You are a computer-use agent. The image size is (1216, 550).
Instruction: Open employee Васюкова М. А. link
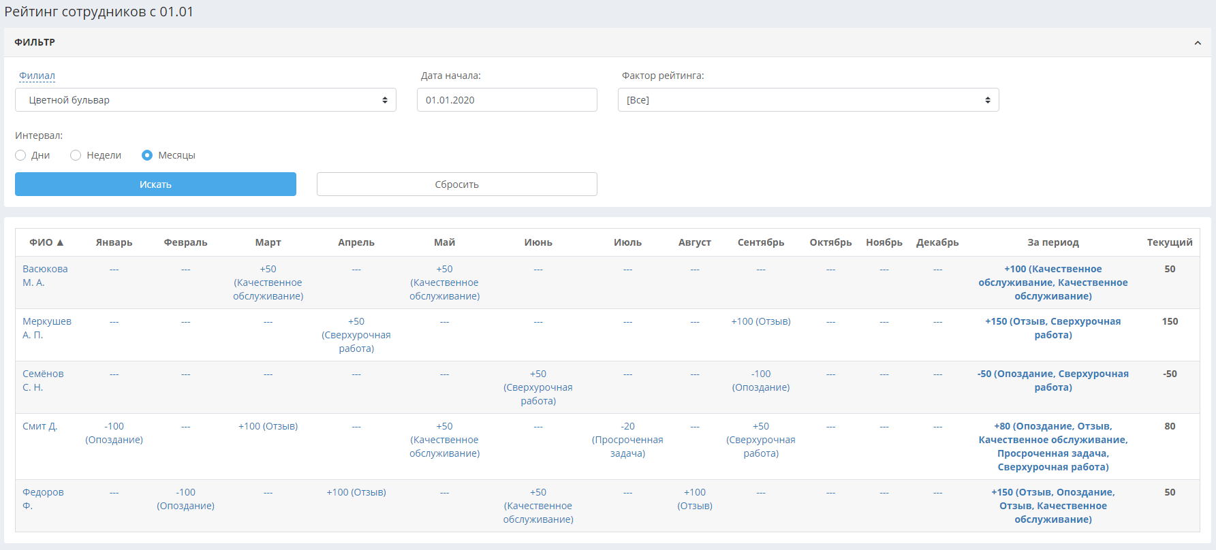[x=45, y=276]
